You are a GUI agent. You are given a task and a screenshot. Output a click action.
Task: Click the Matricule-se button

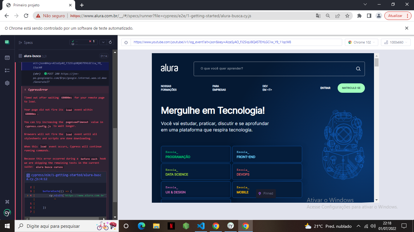(x=351, y=88)
